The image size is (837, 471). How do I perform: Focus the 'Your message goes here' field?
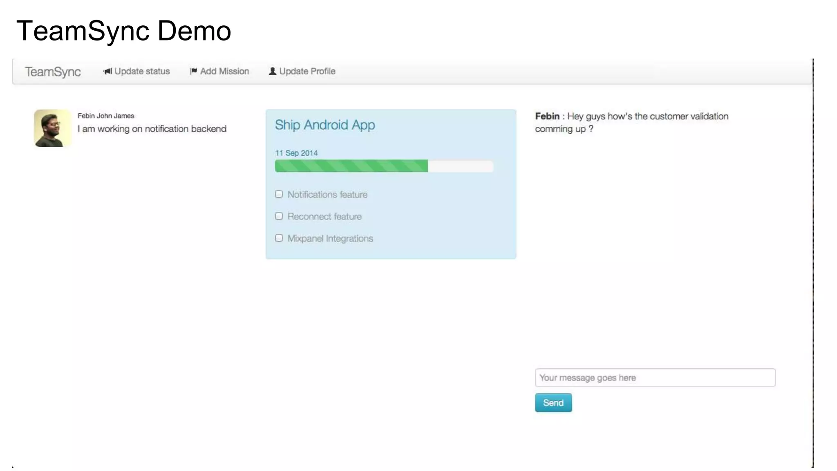click(655, 378)
